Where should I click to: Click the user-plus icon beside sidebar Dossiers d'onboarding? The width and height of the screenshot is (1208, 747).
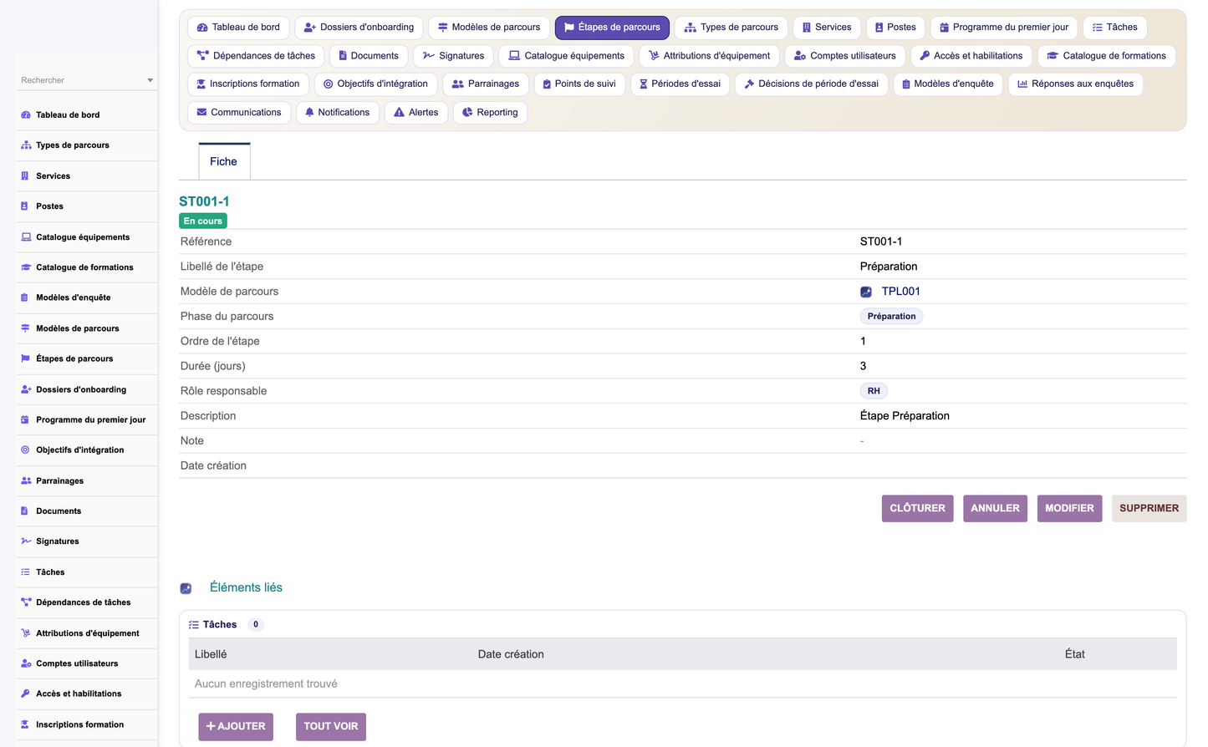pyautogui.click(x=26, y=389)
